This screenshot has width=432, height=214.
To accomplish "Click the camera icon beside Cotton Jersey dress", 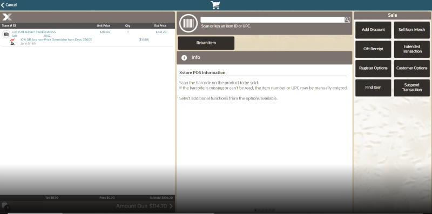I will point(6,34).
